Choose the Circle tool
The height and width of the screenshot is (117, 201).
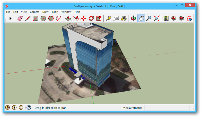click(43, 19)
